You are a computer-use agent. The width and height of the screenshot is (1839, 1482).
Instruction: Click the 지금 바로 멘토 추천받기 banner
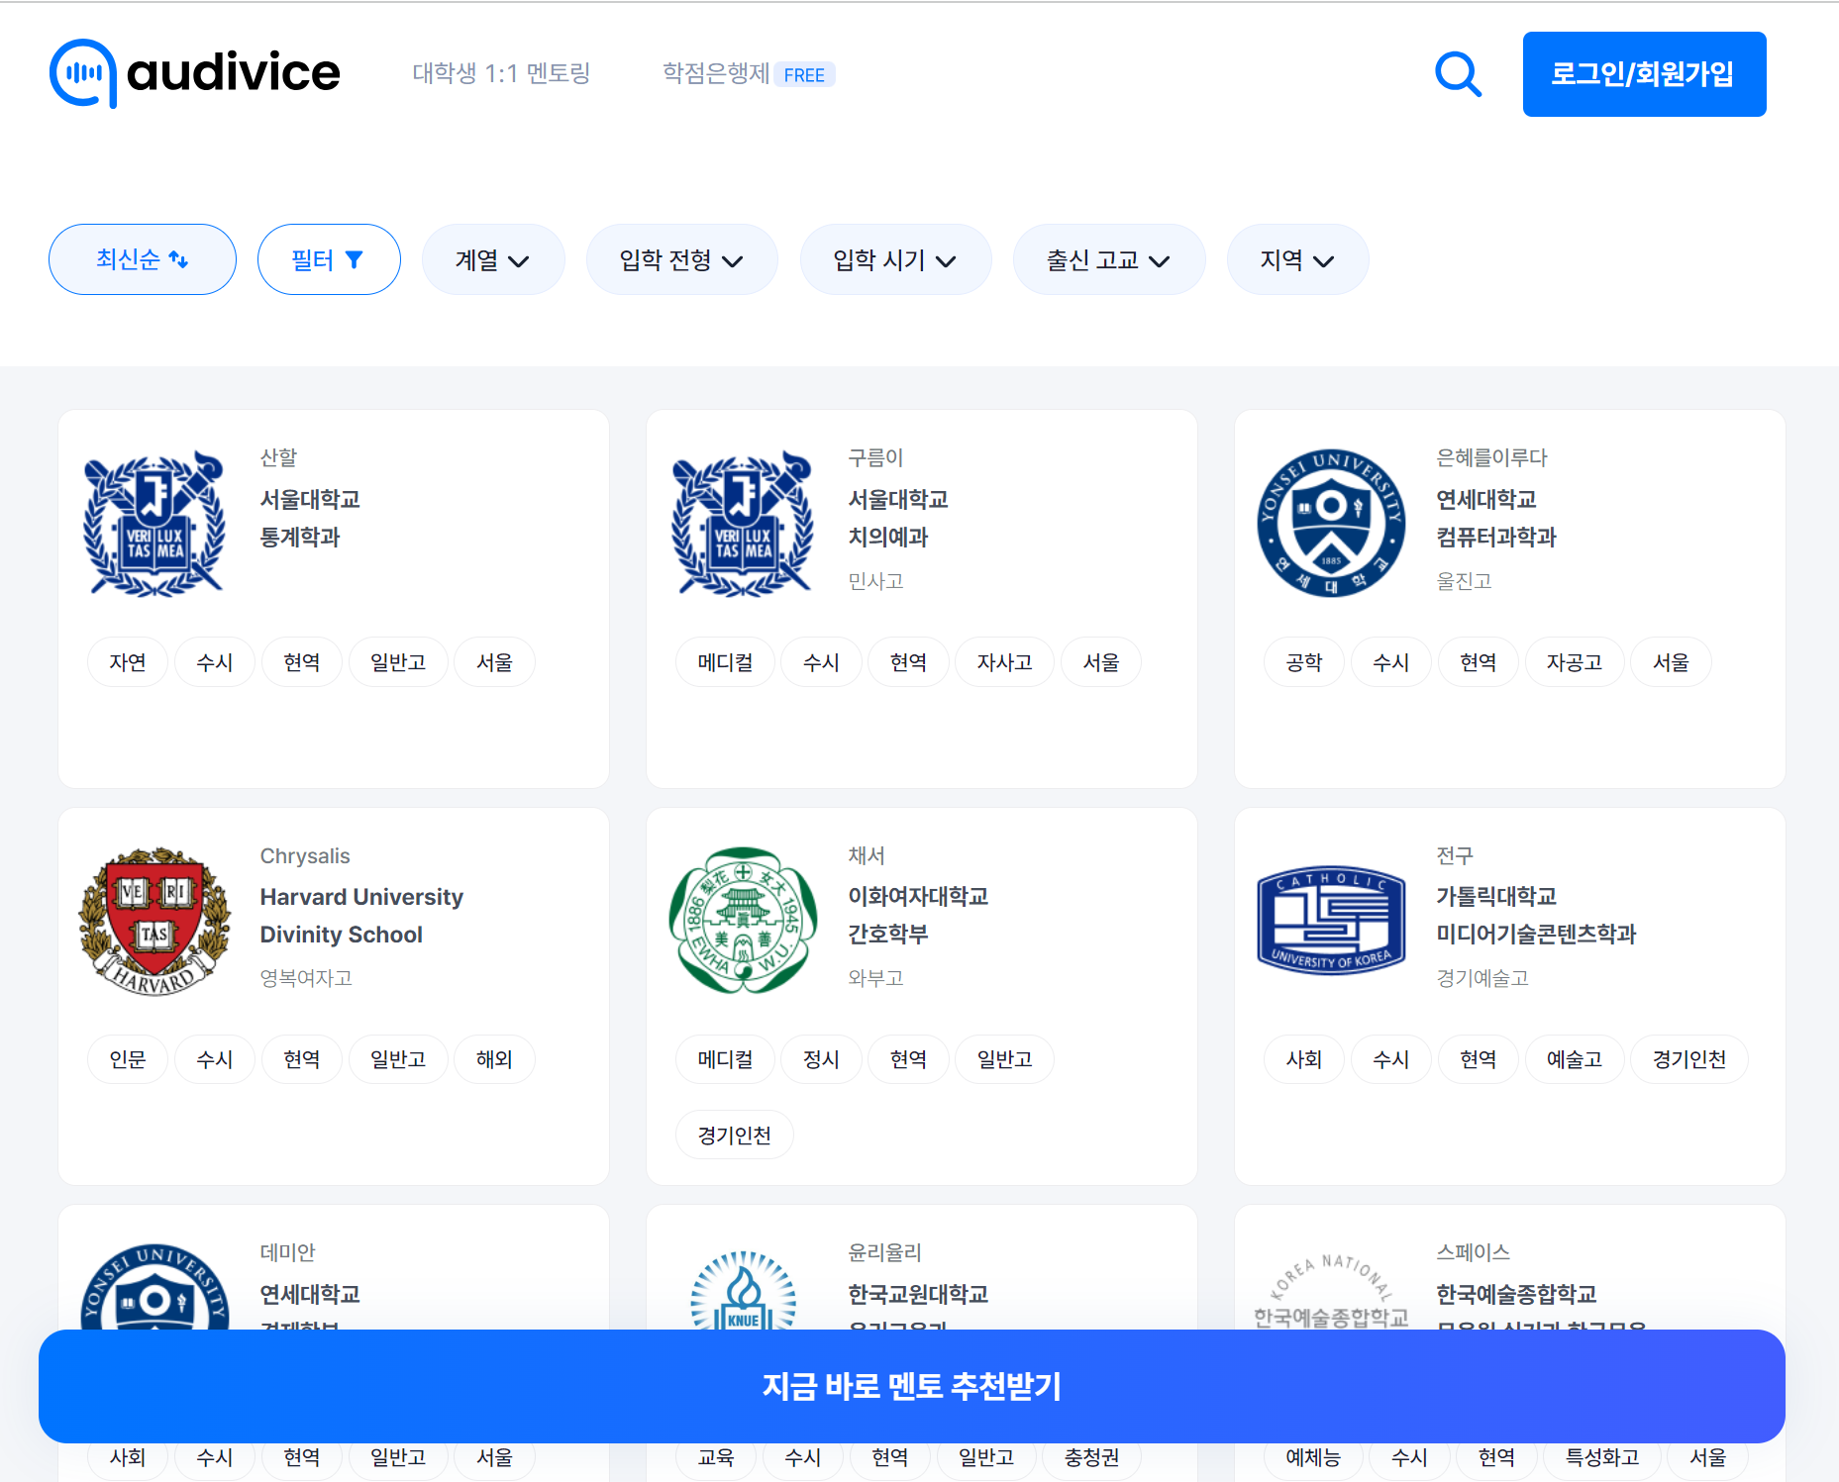coord(912,1386)
